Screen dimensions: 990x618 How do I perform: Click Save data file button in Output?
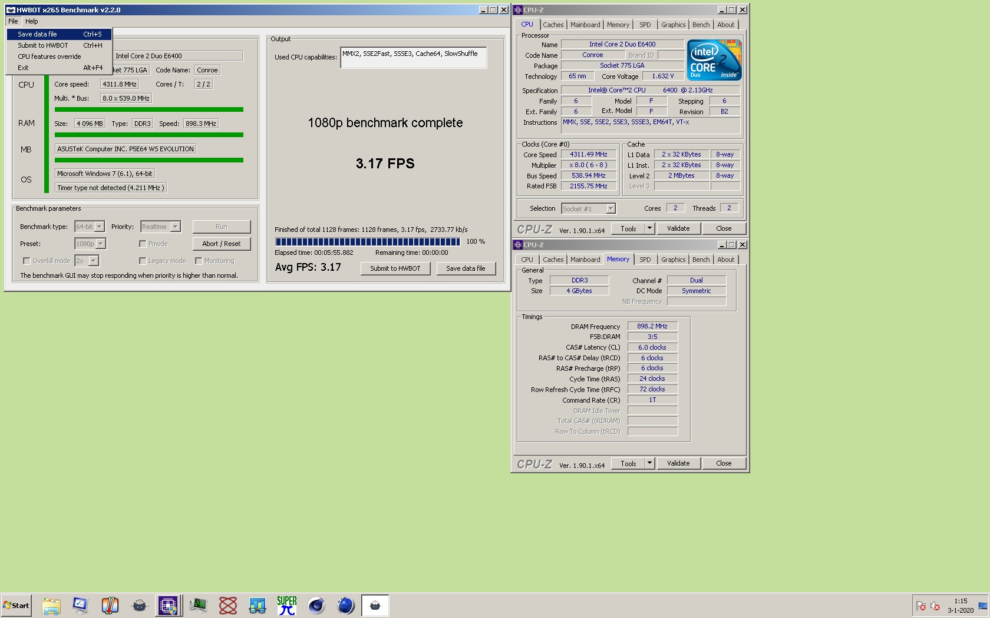pyautogui.click(x=466, y=268)
